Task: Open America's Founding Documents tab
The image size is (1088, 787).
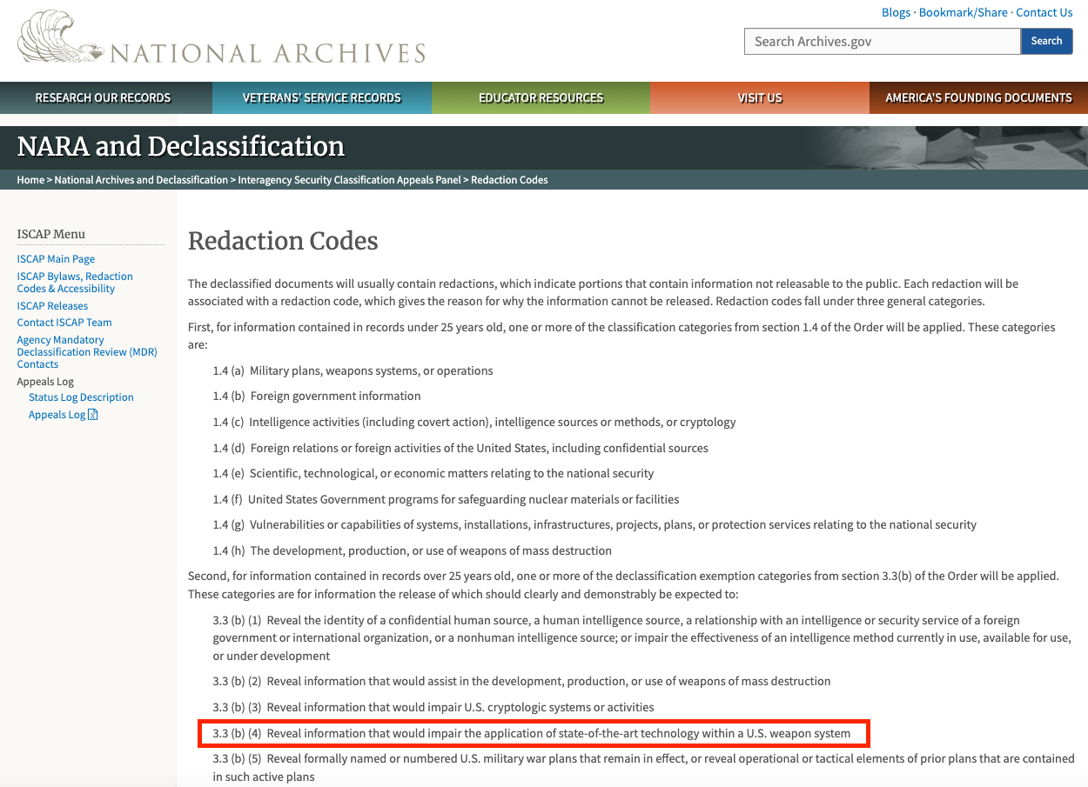Action: click(x=978, y=97)
